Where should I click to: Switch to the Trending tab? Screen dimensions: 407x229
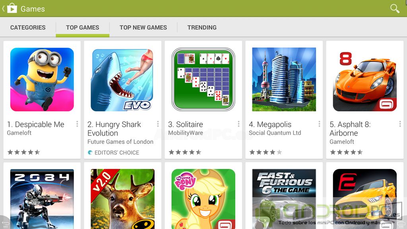coord(202,27)
